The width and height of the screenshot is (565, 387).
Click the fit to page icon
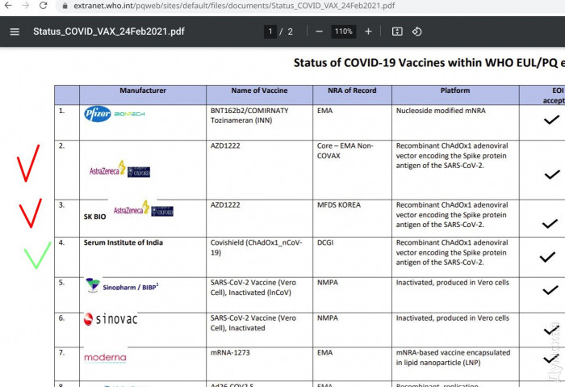[x=397, y=32]
